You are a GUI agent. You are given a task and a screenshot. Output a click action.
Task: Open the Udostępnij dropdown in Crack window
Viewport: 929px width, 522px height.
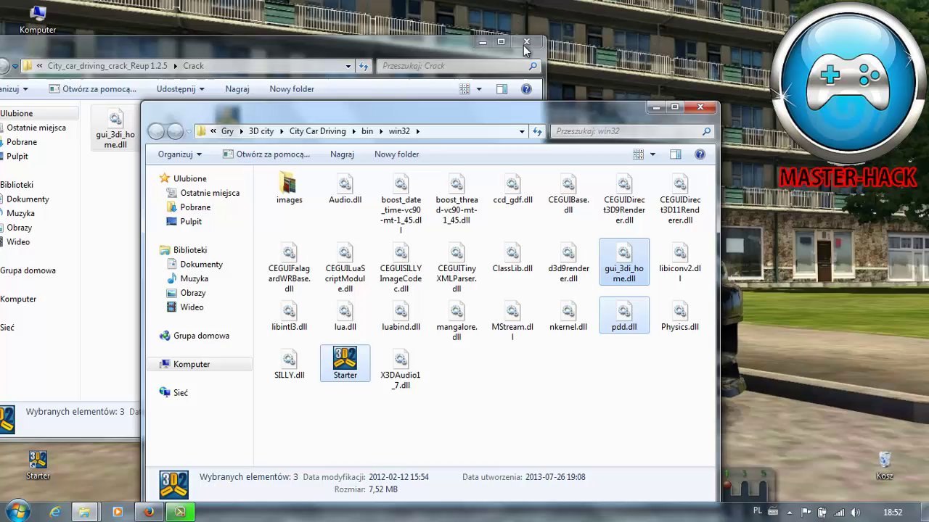[180, 89]
